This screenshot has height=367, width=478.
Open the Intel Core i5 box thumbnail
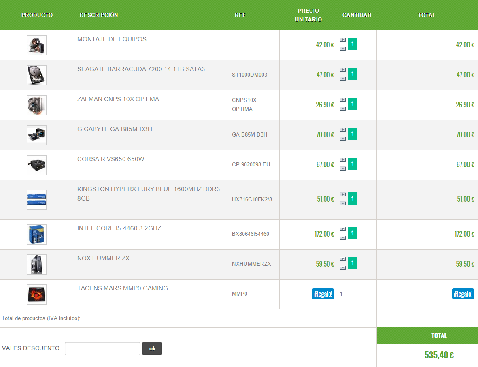click(x=36, y=234)
